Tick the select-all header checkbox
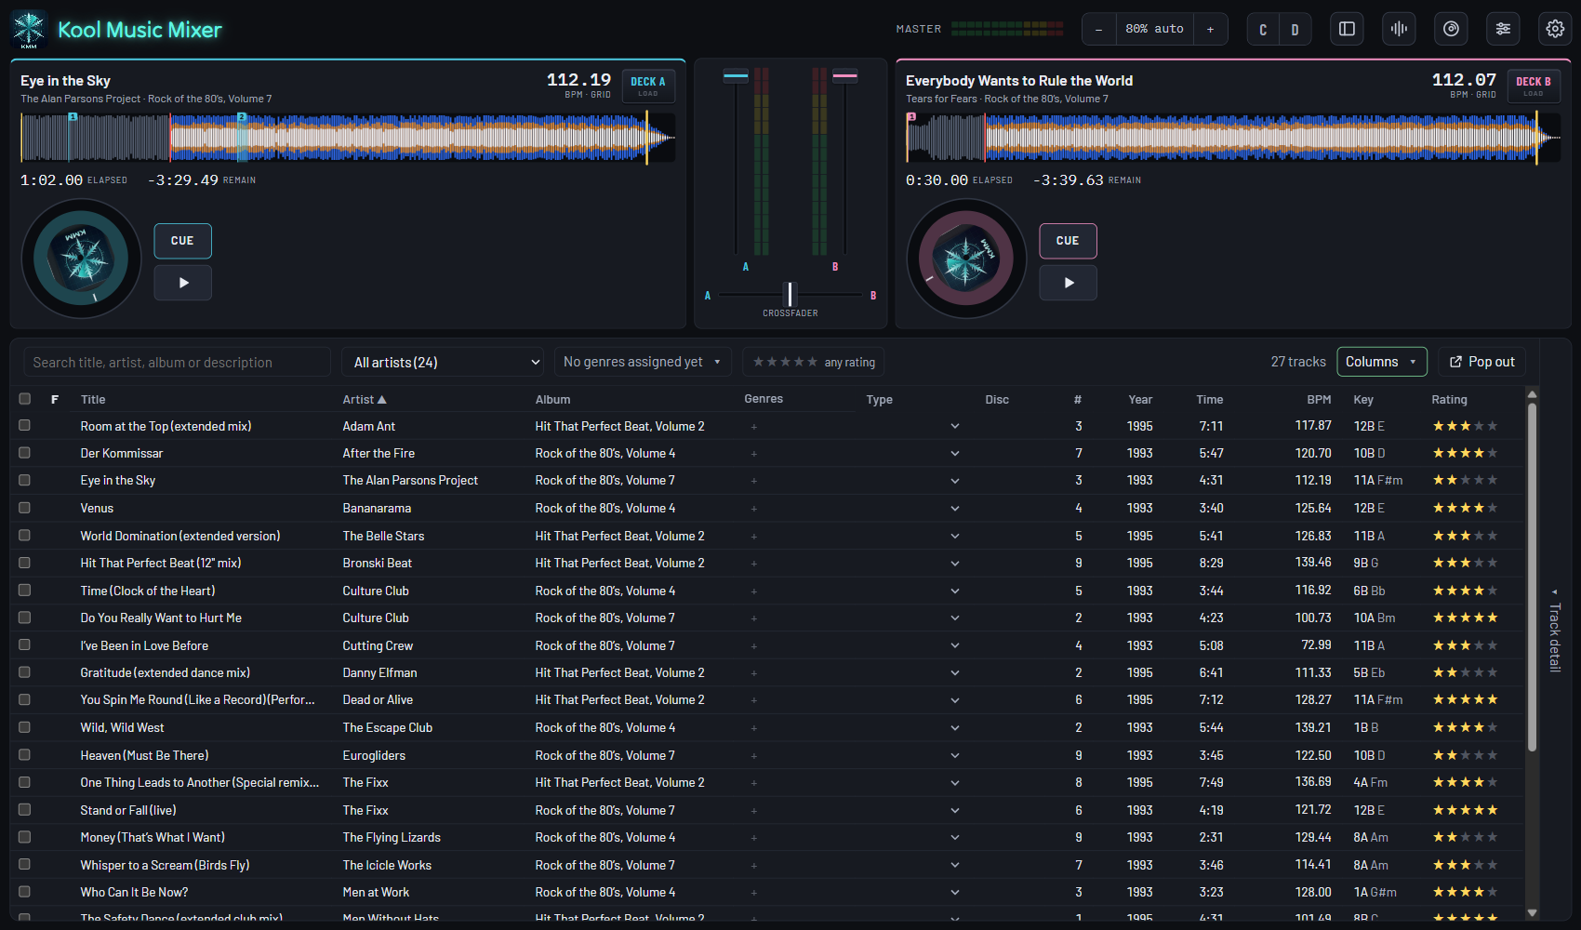The width and height of the screenshot is (1581, 930). [25, 399]
